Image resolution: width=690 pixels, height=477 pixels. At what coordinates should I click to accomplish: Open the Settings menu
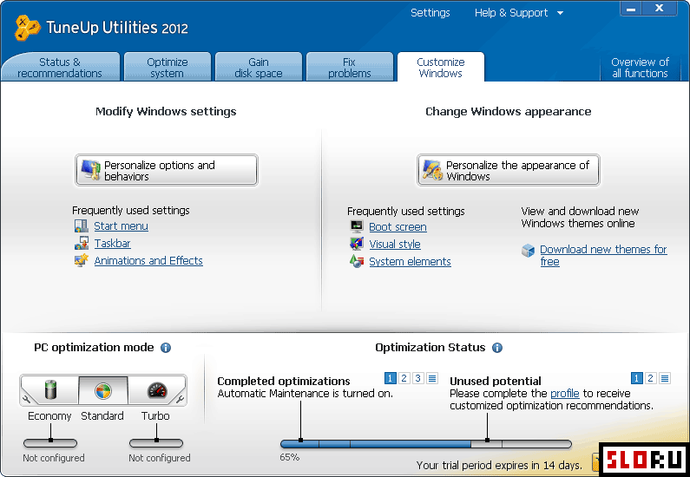point(430,13)
